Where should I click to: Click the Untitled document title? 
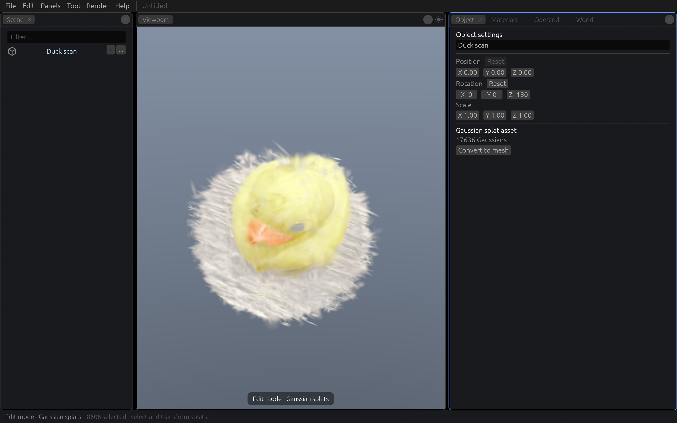click(155, 6)
